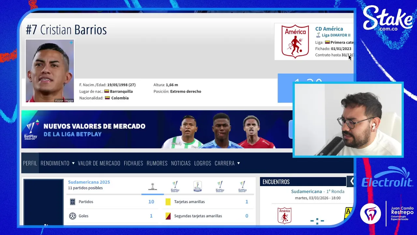417x235 pixels.
Task: Click América crest in the Encuentros match
Action: 284,215
